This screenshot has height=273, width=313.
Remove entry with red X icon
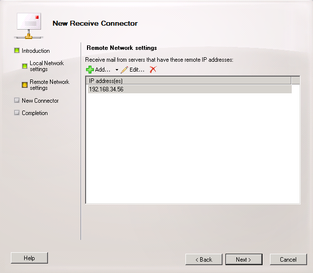[x=153, y=70]
